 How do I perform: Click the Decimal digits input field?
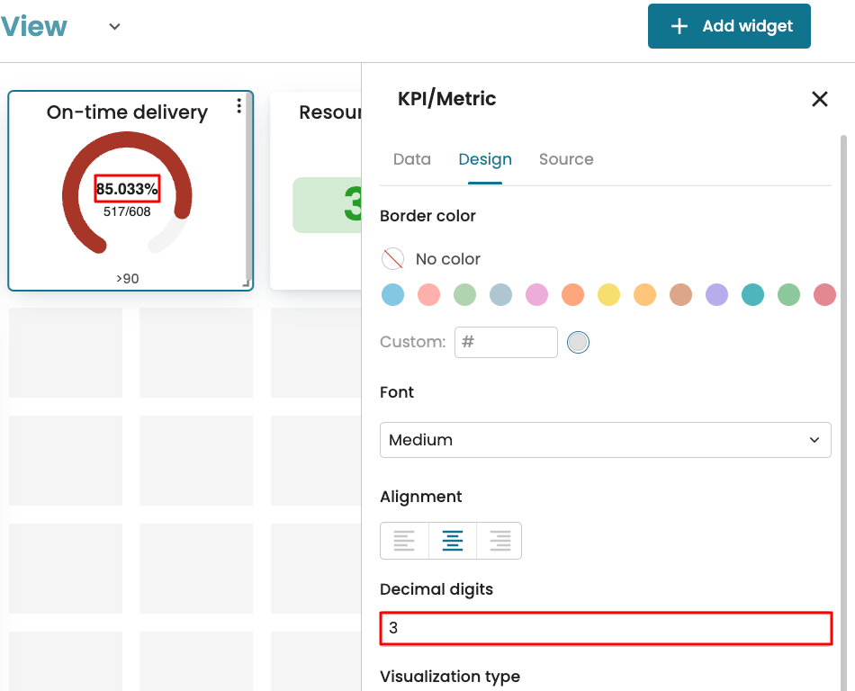(x=605, y=628)
